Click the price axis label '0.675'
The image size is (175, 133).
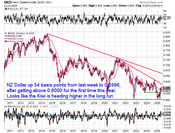tap(167, 70)
